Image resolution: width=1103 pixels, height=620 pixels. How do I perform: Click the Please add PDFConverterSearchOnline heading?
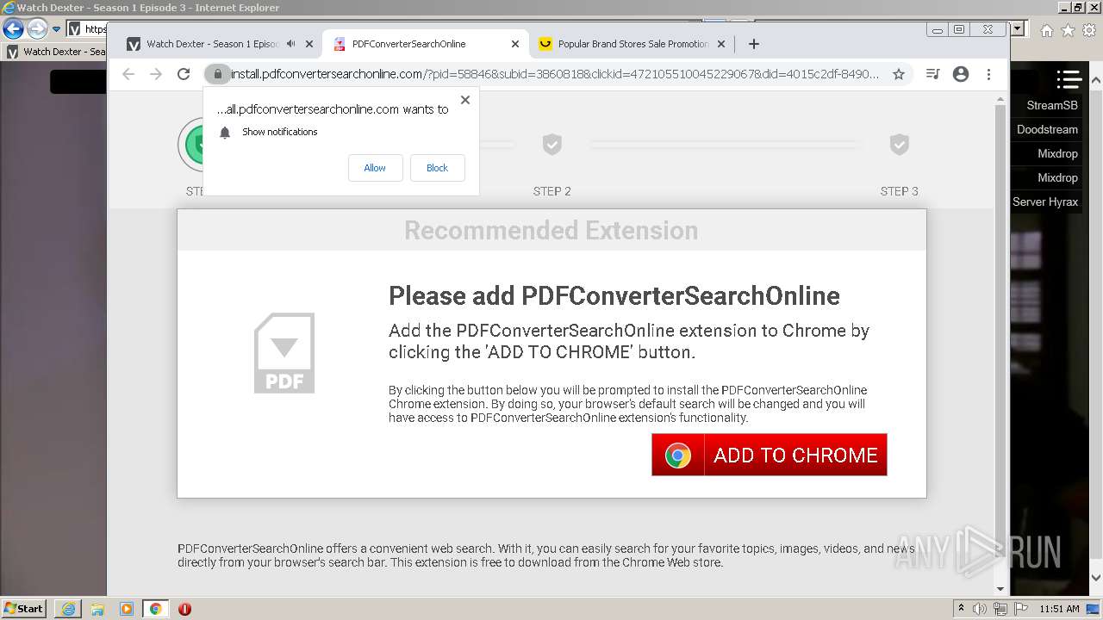[x=614, y=295]
